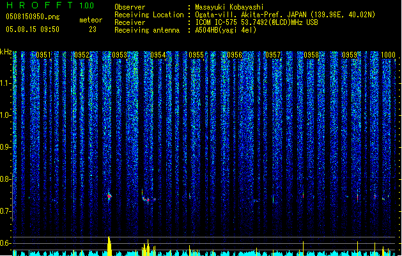Click the HROFFT 1.0.0 title text
Screen dimensions: 402x256
pyautogui.click(x=50, y=5)
